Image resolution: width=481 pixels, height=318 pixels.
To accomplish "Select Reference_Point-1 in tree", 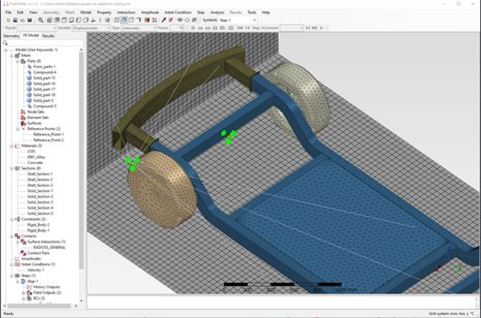I will [49, 134].
